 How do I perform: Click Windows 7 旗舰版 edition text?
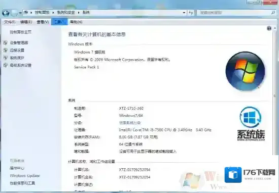(x=89, y=52)
